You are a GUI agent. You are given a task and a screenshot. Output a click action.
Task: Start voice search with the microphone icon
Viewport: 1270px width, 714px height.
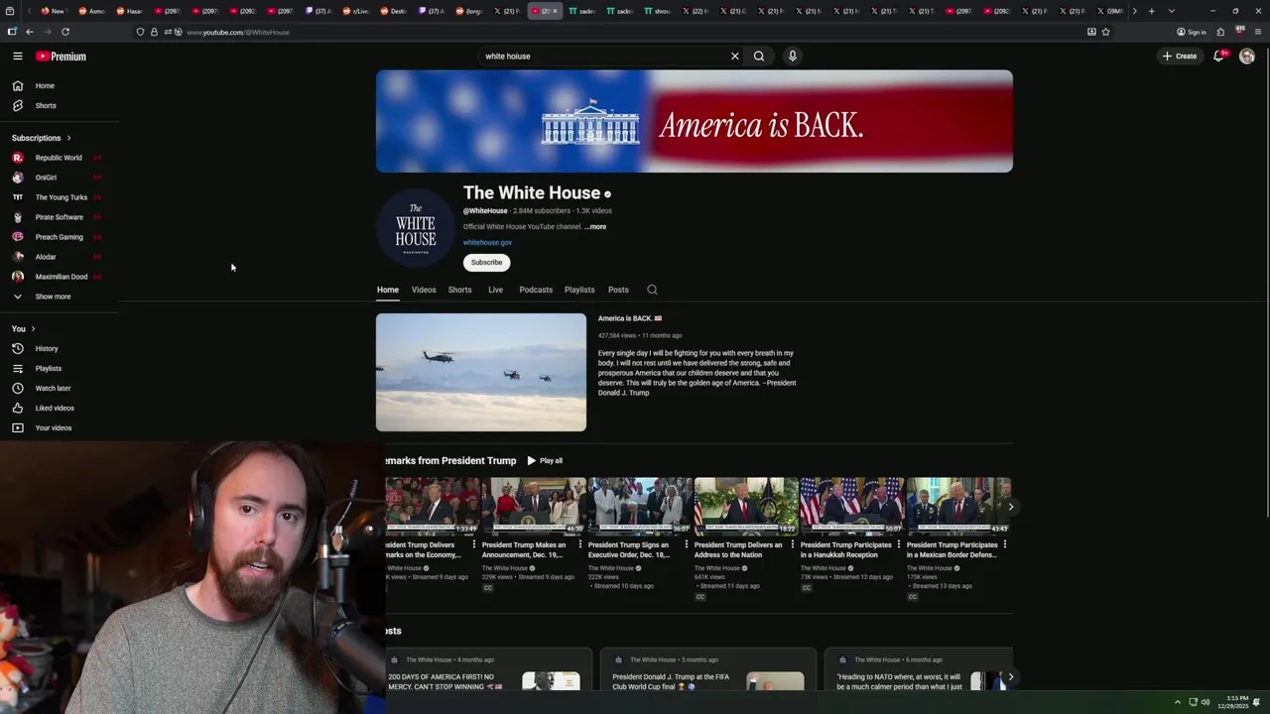(x=793, y=57)
